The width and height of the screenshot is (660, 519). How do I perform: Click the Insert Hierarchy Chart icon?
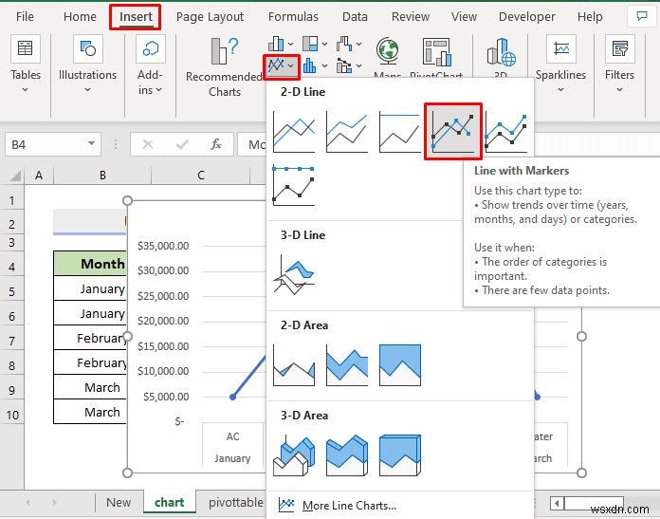tap(310, 44)
